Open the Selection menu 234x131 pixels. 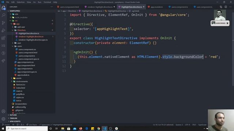(x=20, y=2)
